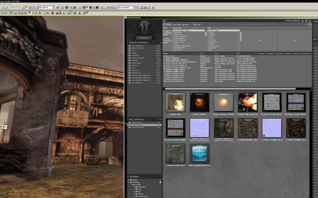318x198 pixels.
Task: Check the Effects tag filter
Action: click(x=208, y=44)
